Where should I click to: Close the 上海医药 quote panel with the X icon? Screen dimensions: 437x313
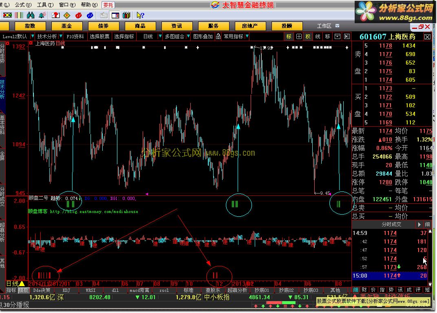click(x=427, y=37)
